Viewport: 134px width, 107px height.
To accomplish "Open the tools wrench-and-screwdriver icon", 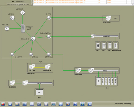I will click(x=68, y=104).
